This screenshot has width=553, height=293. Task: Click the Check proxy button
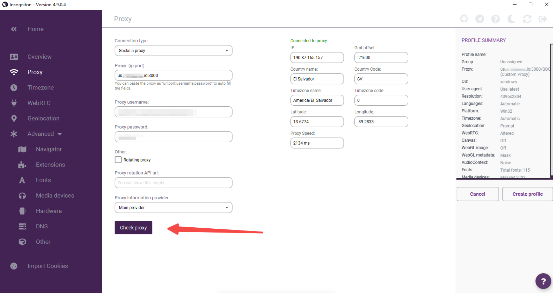pyautogui.click(x=133, y=228)
